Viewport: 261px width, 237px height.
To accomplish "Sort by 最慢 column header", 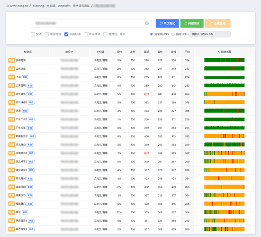I will coord(174,52).
